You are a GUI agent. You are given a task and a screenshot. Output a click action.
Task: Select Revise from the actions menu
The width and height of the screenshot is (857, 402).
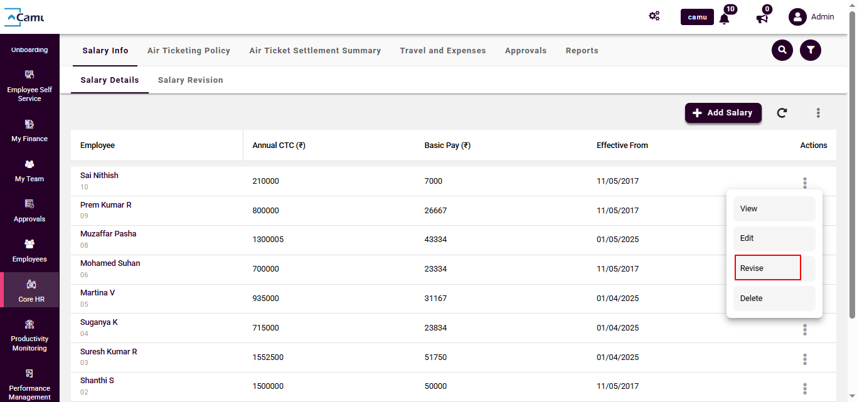(767, 268)
